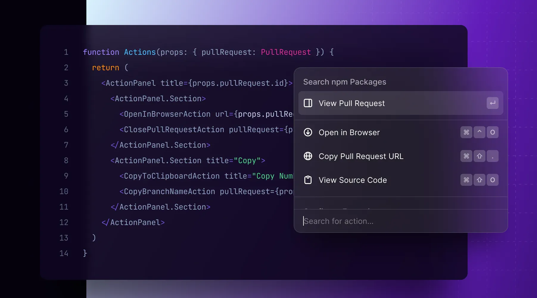This screenshot has height=298, width=537.
Task: Click the PullRequest type name on line 1
Action: click(286, 52)
